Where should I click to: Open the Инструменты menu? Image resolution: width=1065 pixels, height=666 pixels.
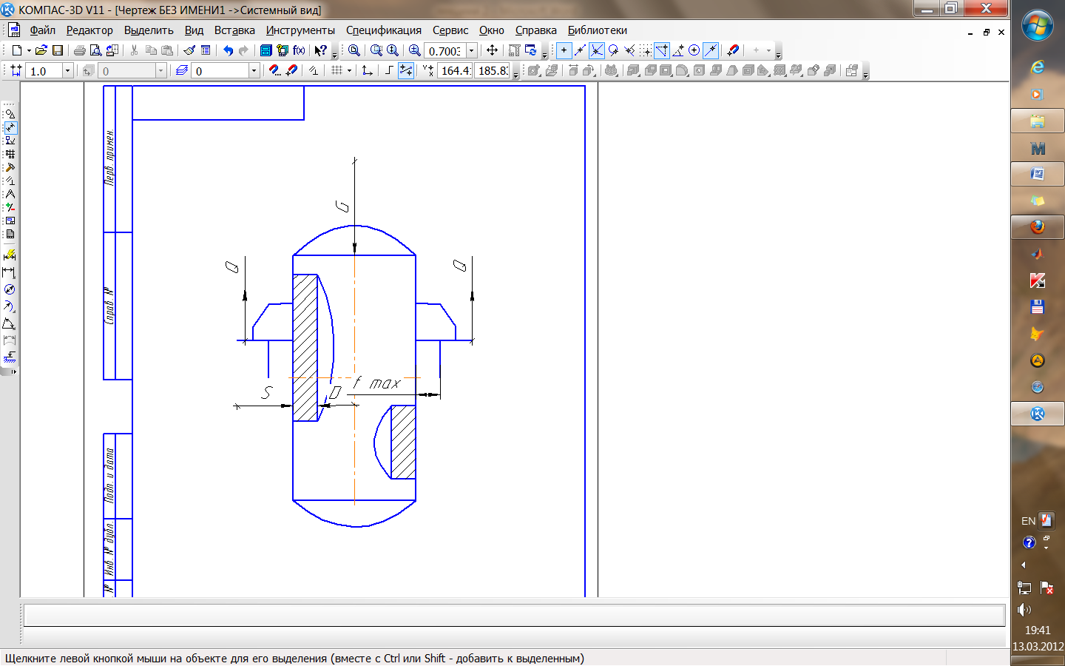tap(300, 30)
